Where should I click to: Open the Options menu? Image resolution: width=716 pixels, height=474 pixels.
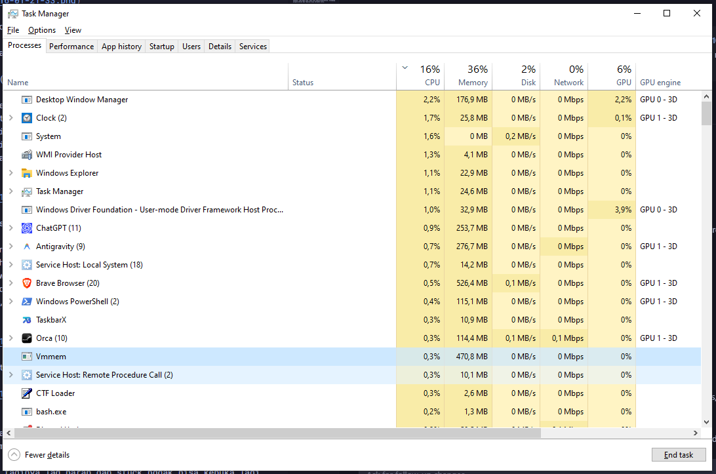(42, 30)
